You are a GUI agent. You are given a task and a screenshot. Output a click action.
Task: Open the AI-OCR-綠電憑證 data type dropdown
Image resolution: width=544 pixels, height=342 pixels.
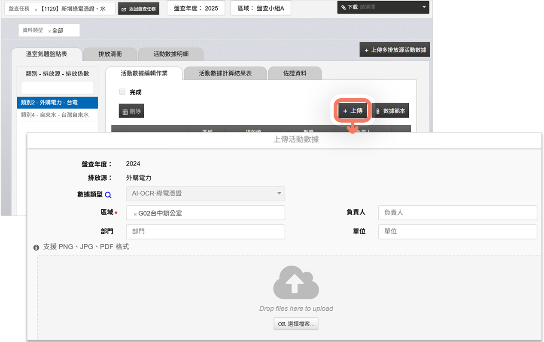(205, 194)
